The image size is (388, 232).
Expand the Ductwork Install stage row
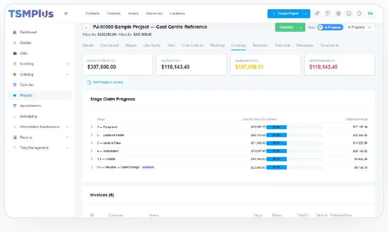92,135
